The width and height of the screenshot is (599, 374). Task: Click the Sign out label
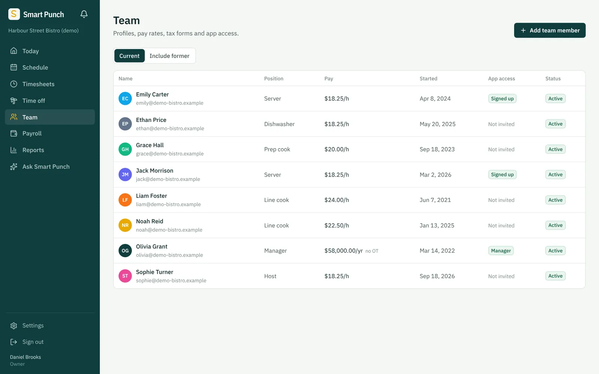[33, 342]
